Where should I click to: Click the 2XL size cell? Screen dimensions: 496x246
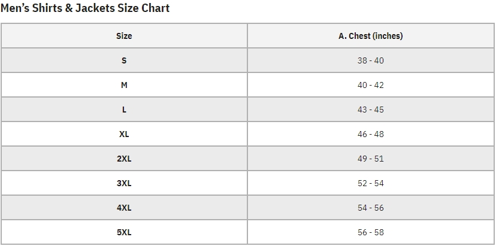pos(124,159)
